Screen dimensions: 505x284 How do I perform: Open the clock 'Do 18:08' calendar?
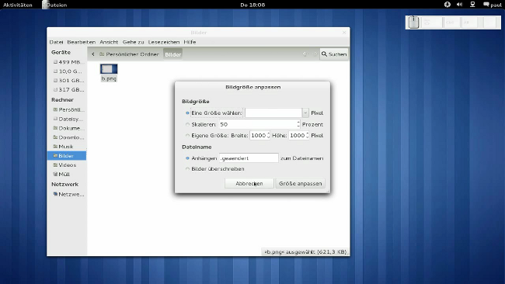[252, 5]
